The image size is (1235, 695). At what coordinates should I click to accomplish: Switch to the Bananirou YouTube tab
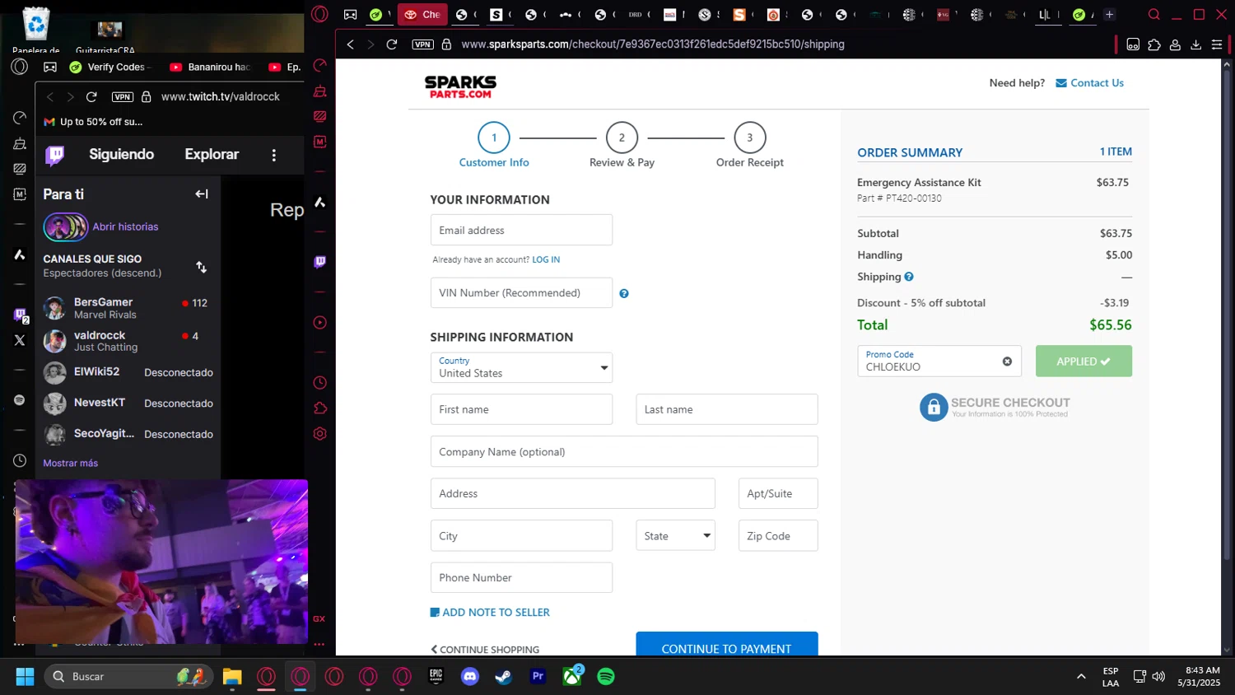coord(211,67)
